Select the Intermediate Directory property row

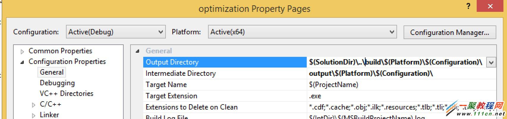click(180, 73)
